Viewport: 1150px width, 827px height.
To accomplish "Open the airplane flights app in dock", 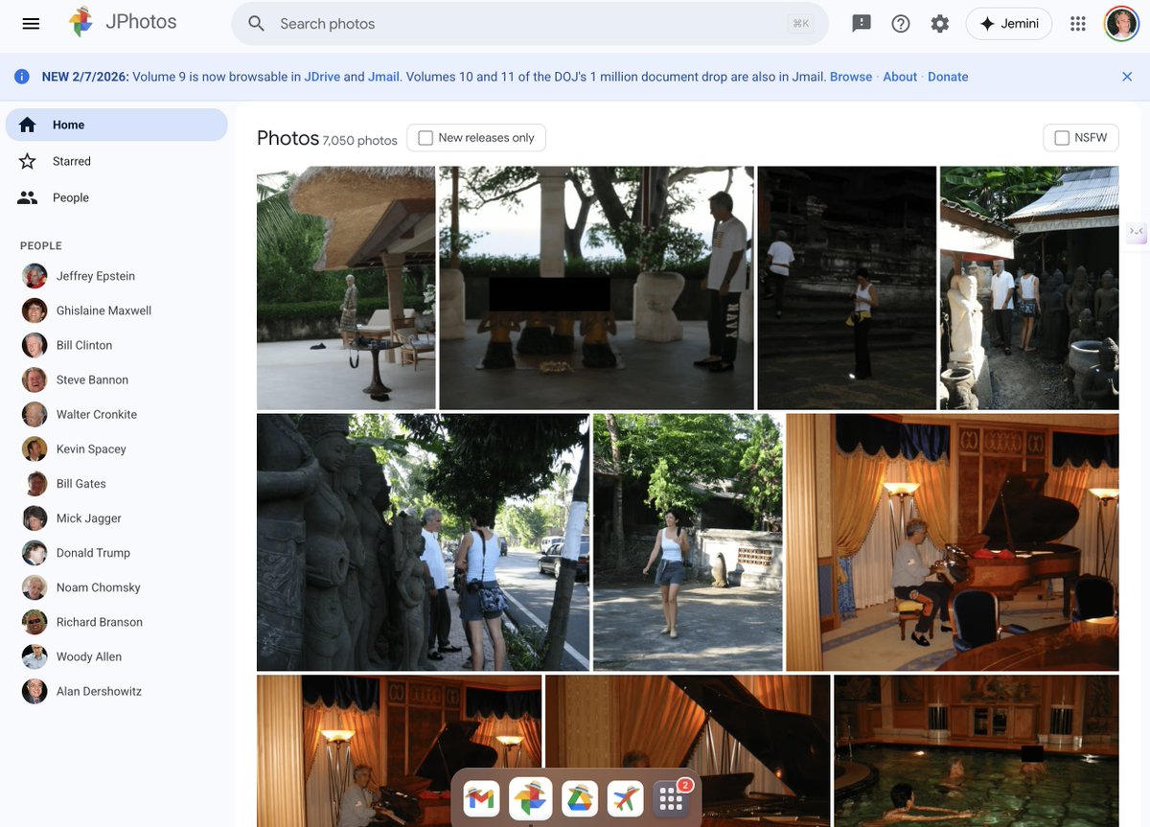I will click(x=626, y=798).
